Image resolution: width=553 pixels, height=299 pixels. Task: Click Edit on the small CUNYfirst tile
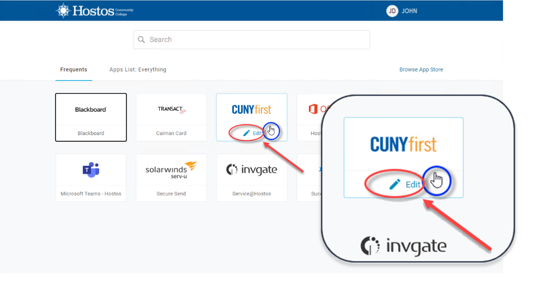[x=257, y=133]
